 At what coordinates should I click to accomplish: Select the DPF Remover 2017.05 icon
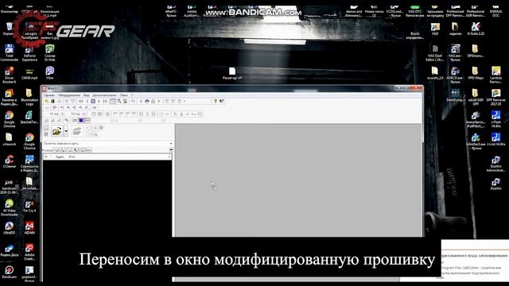[495, 97]
